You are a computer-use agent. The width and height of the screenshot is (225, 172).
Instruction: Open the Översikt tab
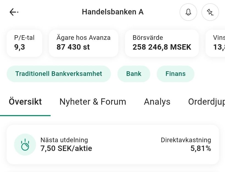coord(25,102)
